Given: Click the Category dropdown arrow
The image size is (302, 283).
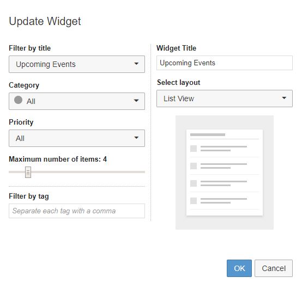Looking at the screenshot, I should [x=136, y=101].
